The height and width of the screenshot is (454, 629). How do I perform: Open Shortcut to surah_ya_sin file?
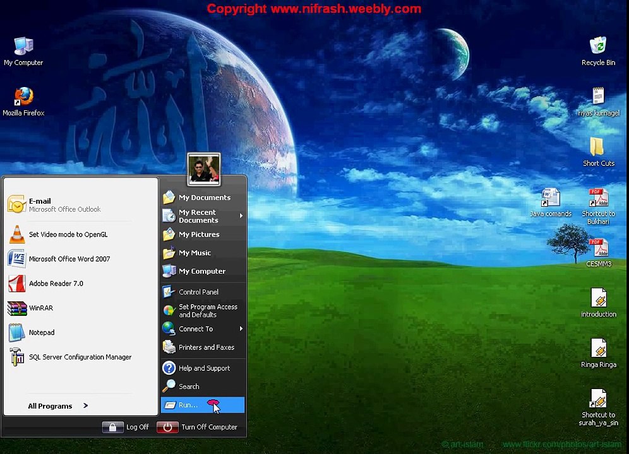598,407
